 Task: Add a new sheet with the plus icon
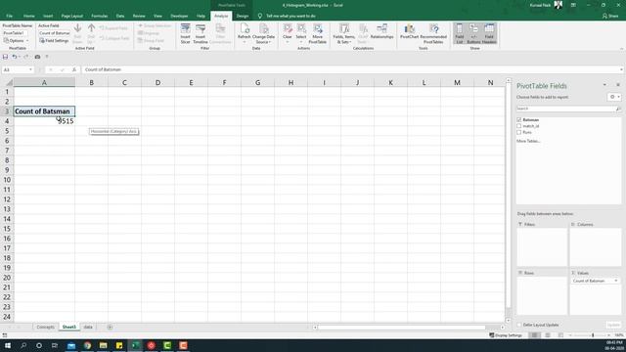pos(110,328)
